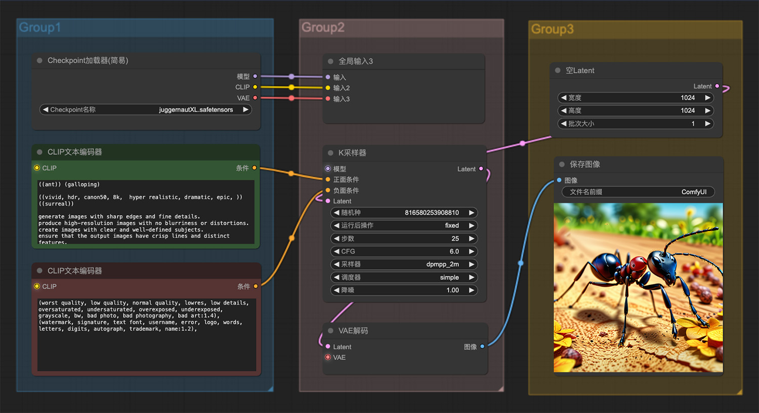The height and width of the screenshot is (413, 759).
Task: Open the 采样器 dpmpp_2m selector
Action: point(404,264)
